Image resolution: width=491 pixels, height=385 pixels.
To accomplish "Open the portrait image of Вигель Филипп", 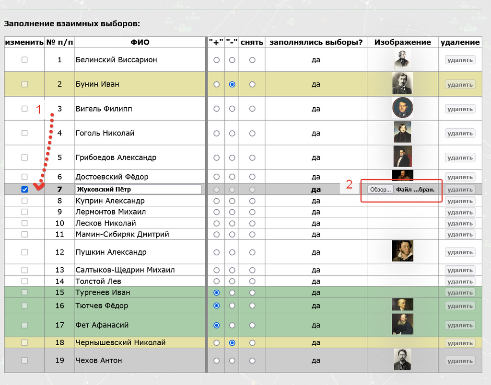I will (403, 107).
